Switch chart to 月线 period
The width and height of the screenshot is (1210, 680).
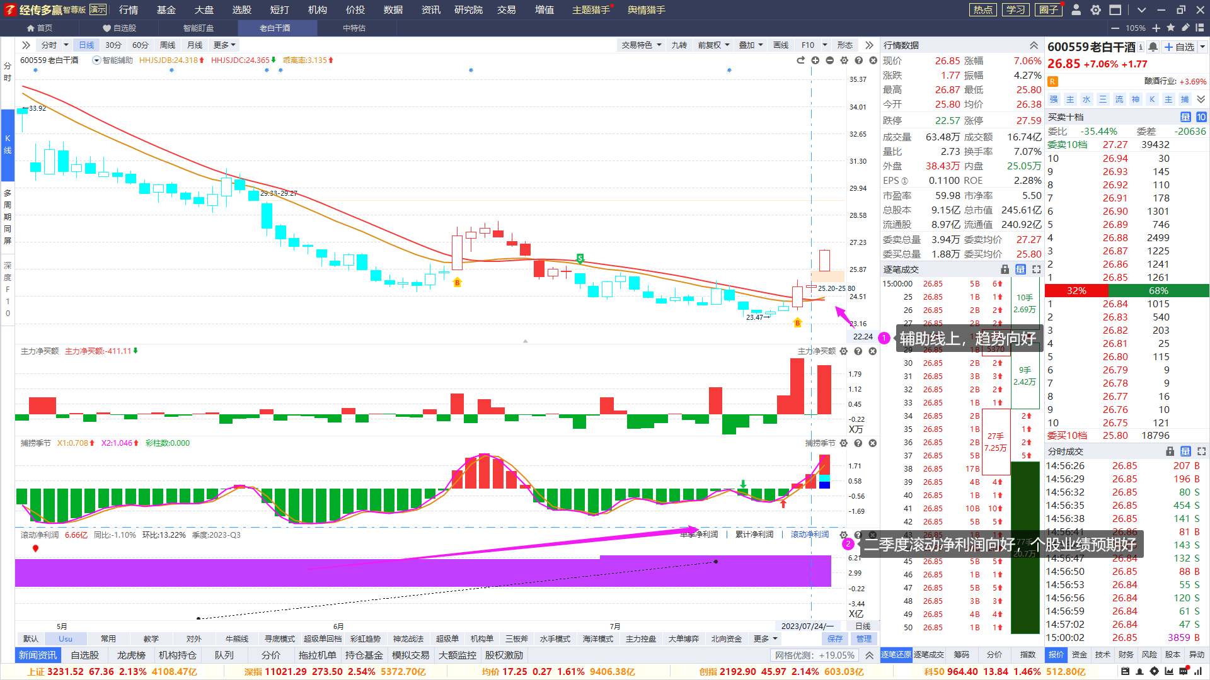(x=195, y=45)
